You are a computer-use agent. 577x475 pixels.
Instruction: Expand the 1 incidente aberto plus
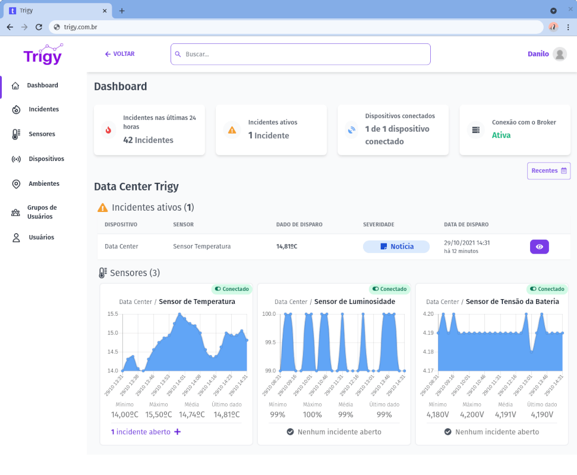(x=177, y=432)
